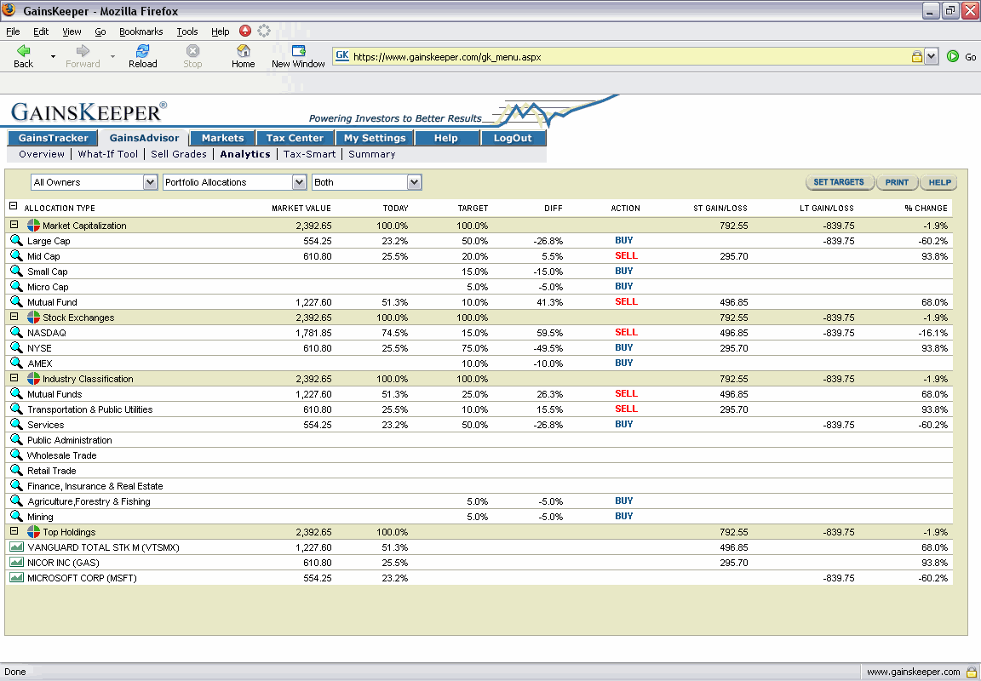Click the magnifier icon next to Mutual Fund
Image resolution: width=981 pixels, height=681 pixels.
16,301
